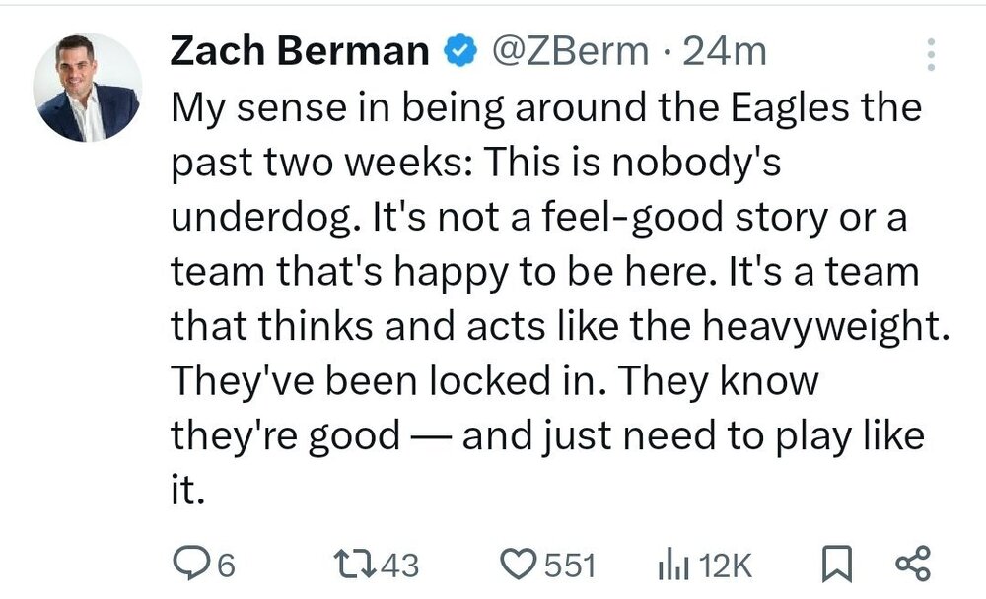Open the three-dot more options menu
The height and width of the screenshot is (599, 986).
(x=930, y=55)
